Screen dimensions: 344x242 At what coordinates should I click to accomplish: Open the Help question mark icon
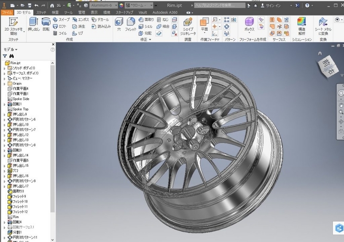[307, 6]
